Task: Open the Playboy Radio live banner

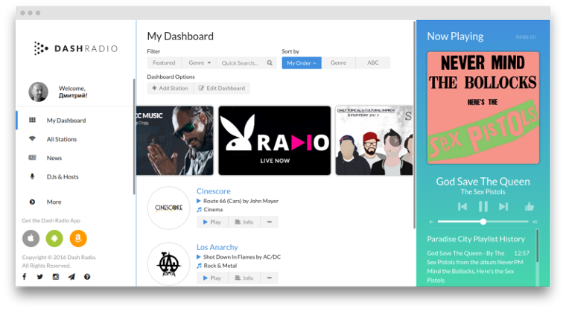Action: [x=274, y=141]
